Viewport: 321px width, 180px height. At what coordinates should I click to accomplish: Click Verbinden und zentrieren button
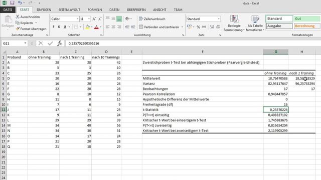159,27
